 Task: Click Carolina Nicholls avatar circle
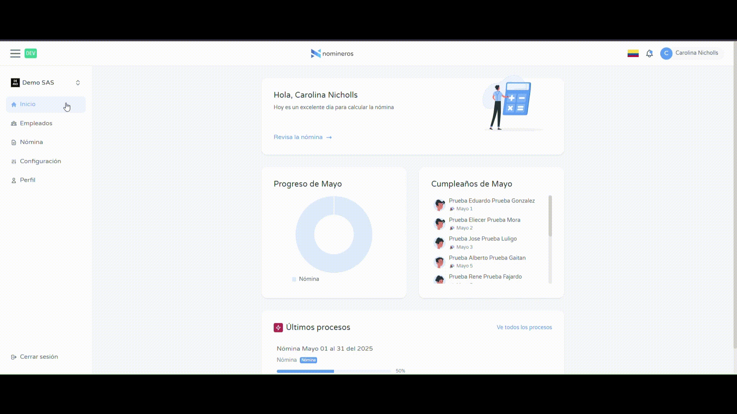tap(666, 53)
